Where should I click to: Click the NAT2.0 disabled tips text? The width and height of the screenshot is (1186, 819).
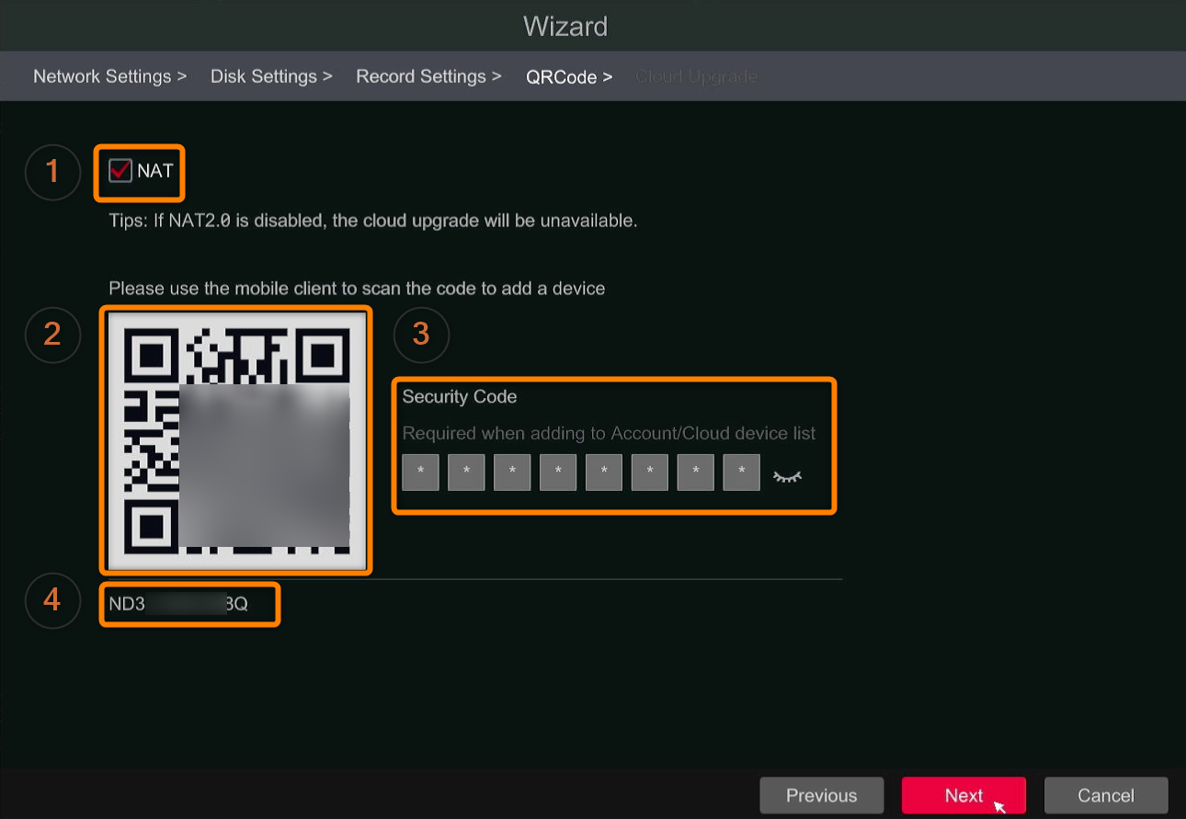tap(373, 222)
